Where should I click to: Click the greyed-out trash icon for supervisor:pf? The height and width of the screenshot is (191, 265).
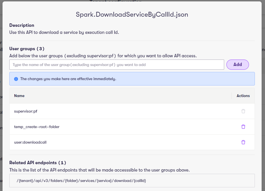[243, 111]
